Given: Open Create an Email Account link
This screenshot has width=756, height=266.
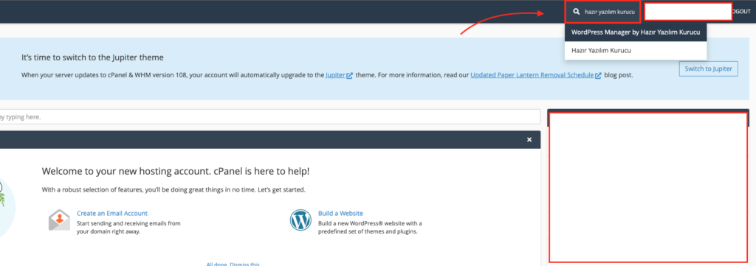Looking at the screenshot, I should (112, 213).
